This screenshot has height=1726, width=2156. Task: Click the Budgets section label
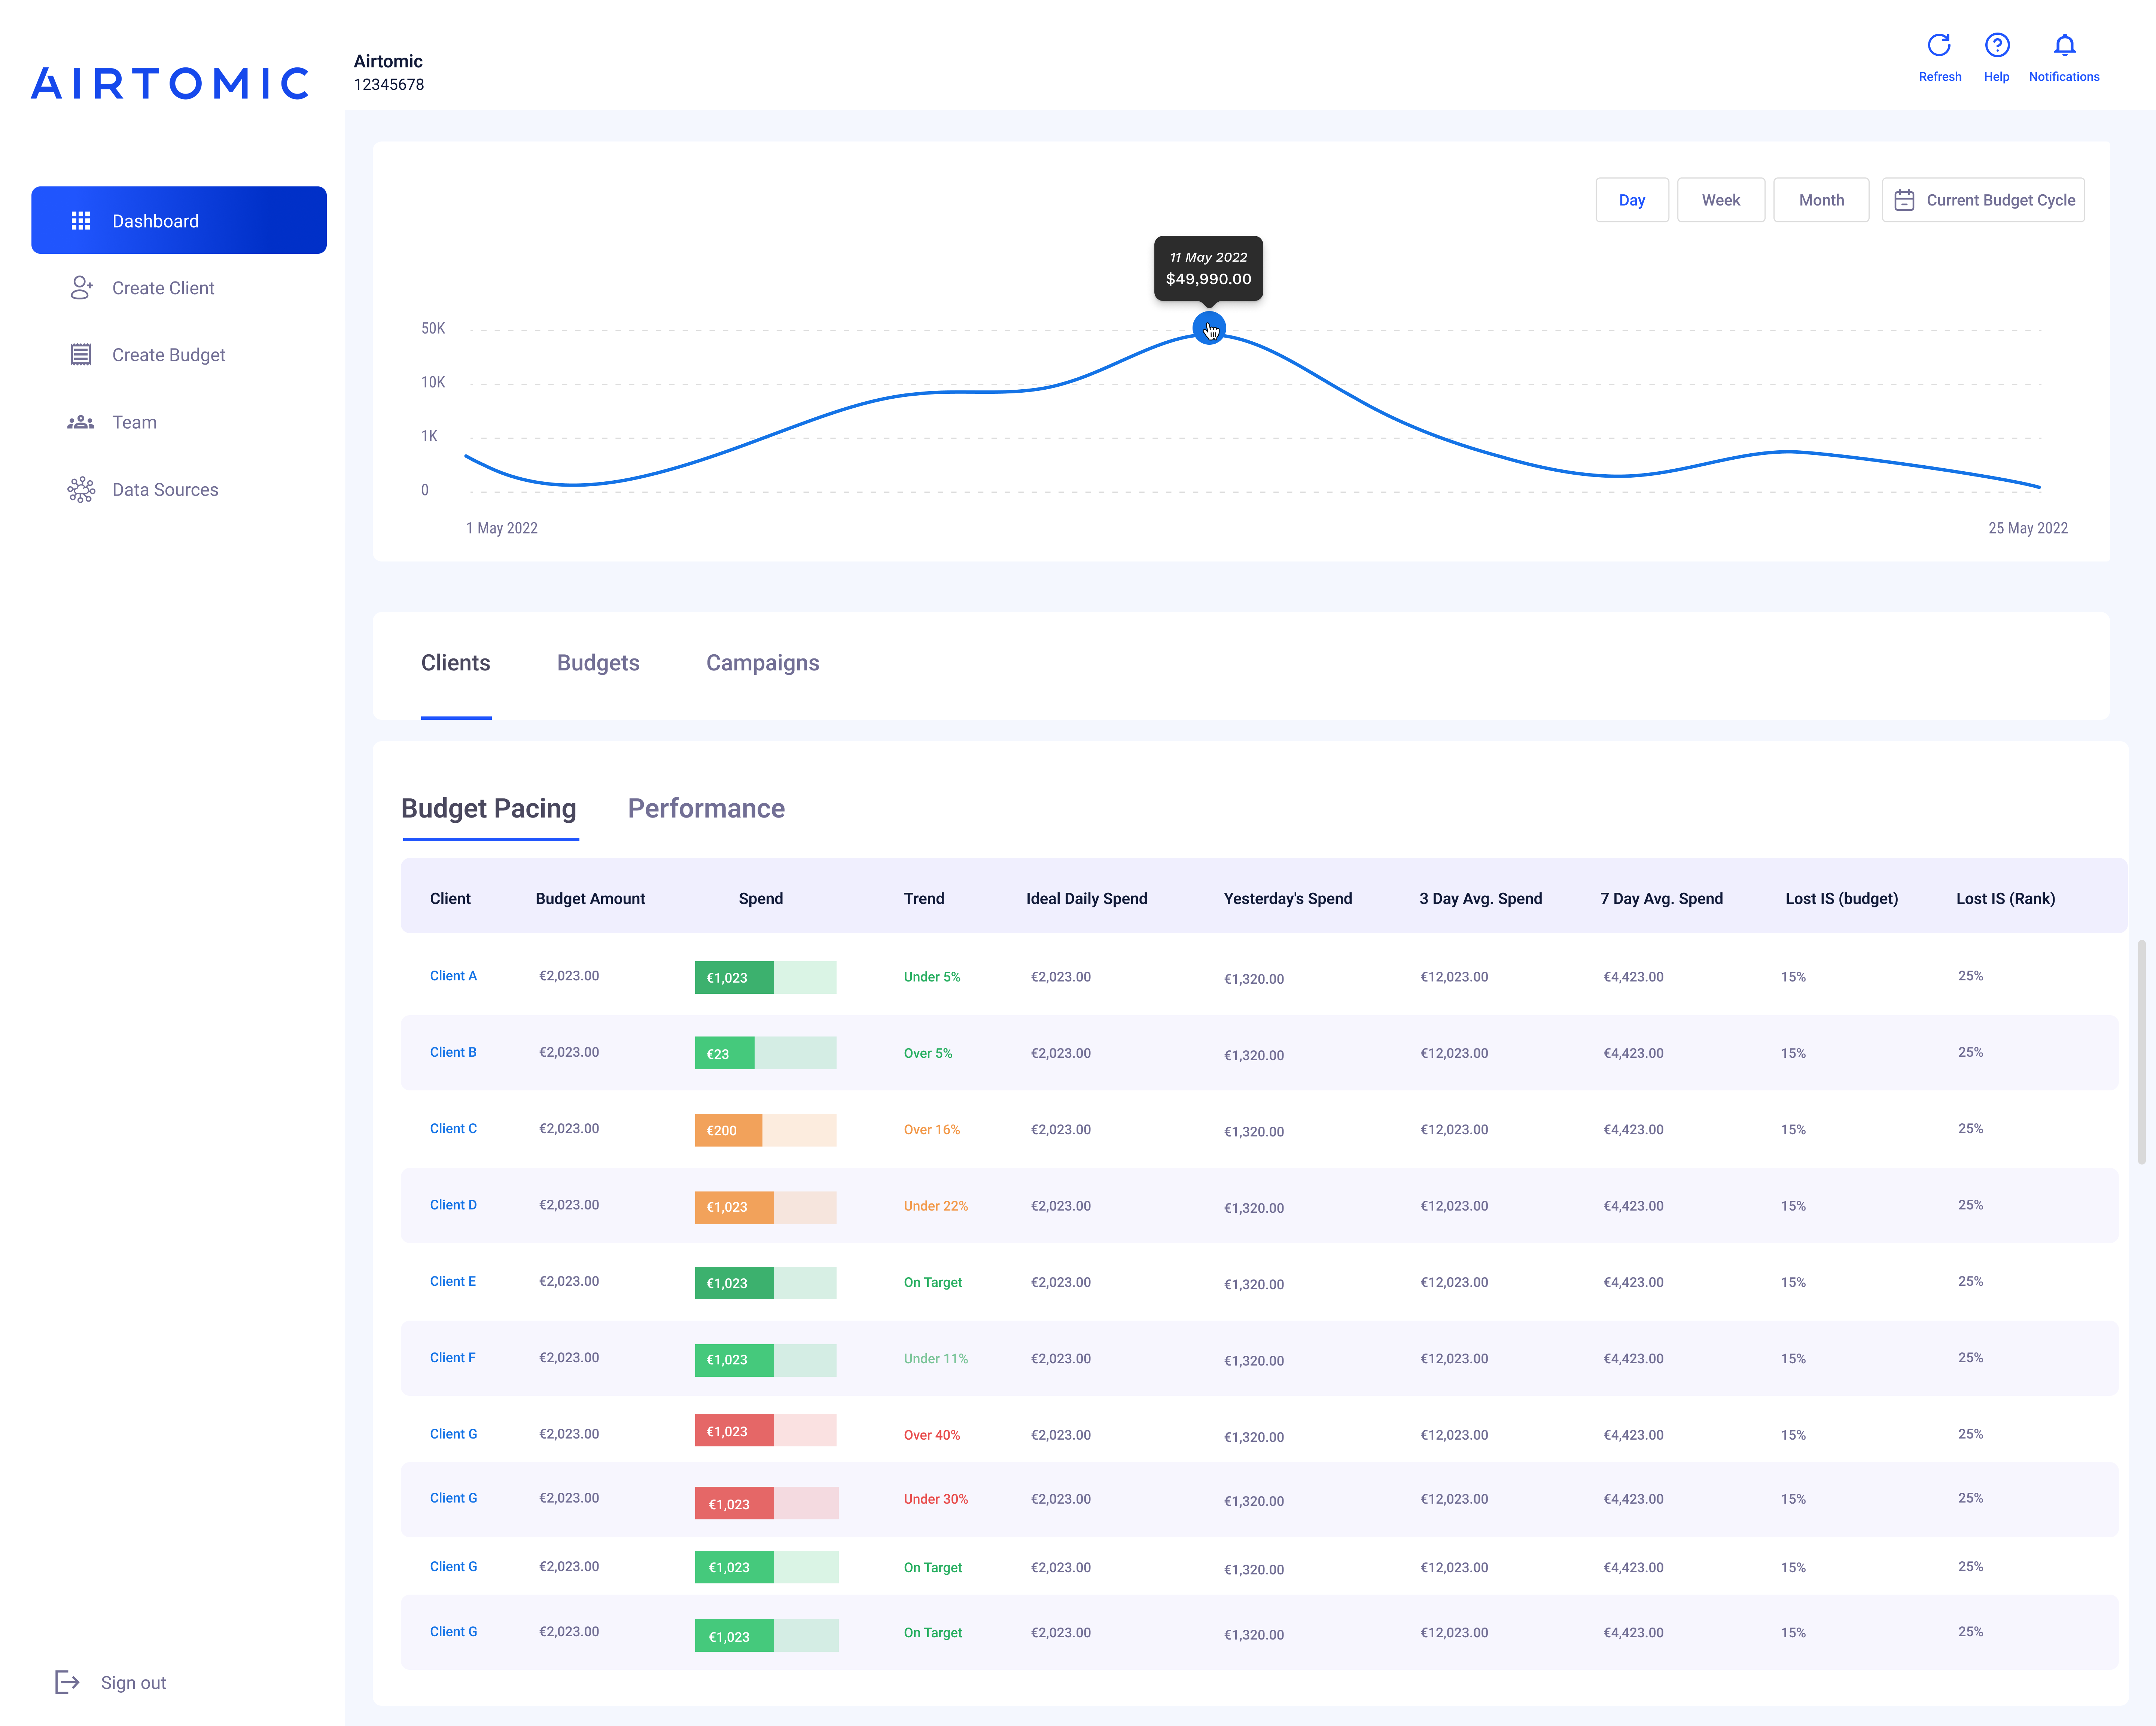[x=598, y=663]
